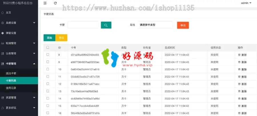Click icon beside 弹窗设置

(x=3, y=33)
